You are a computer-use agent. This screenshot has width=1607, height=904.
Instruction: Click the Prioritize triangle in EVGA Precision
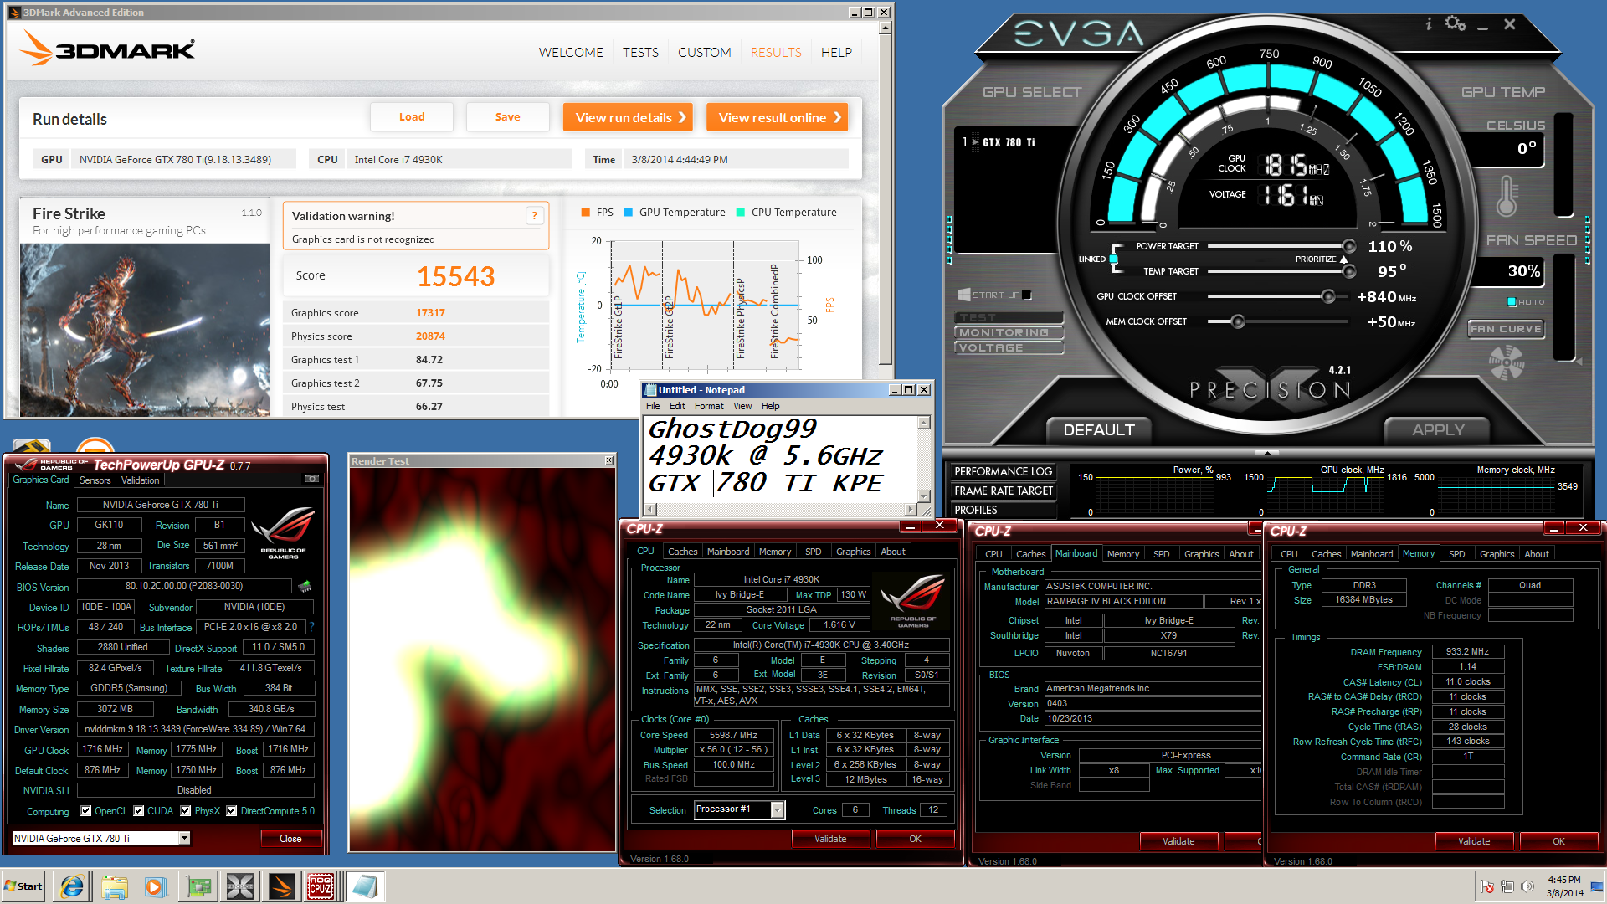1344,259
